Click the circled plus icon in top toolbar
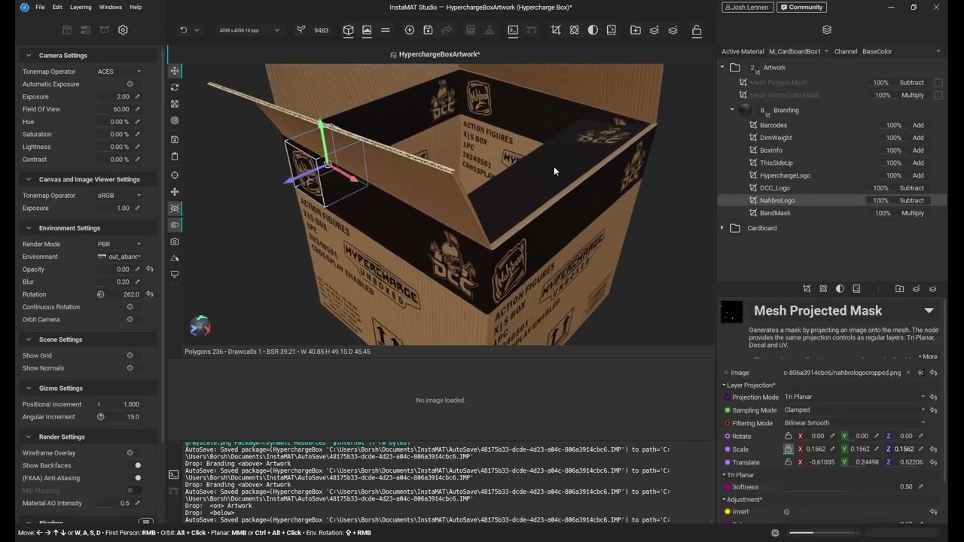This screenshot has width=964, height=542. [x=410, y=30]
